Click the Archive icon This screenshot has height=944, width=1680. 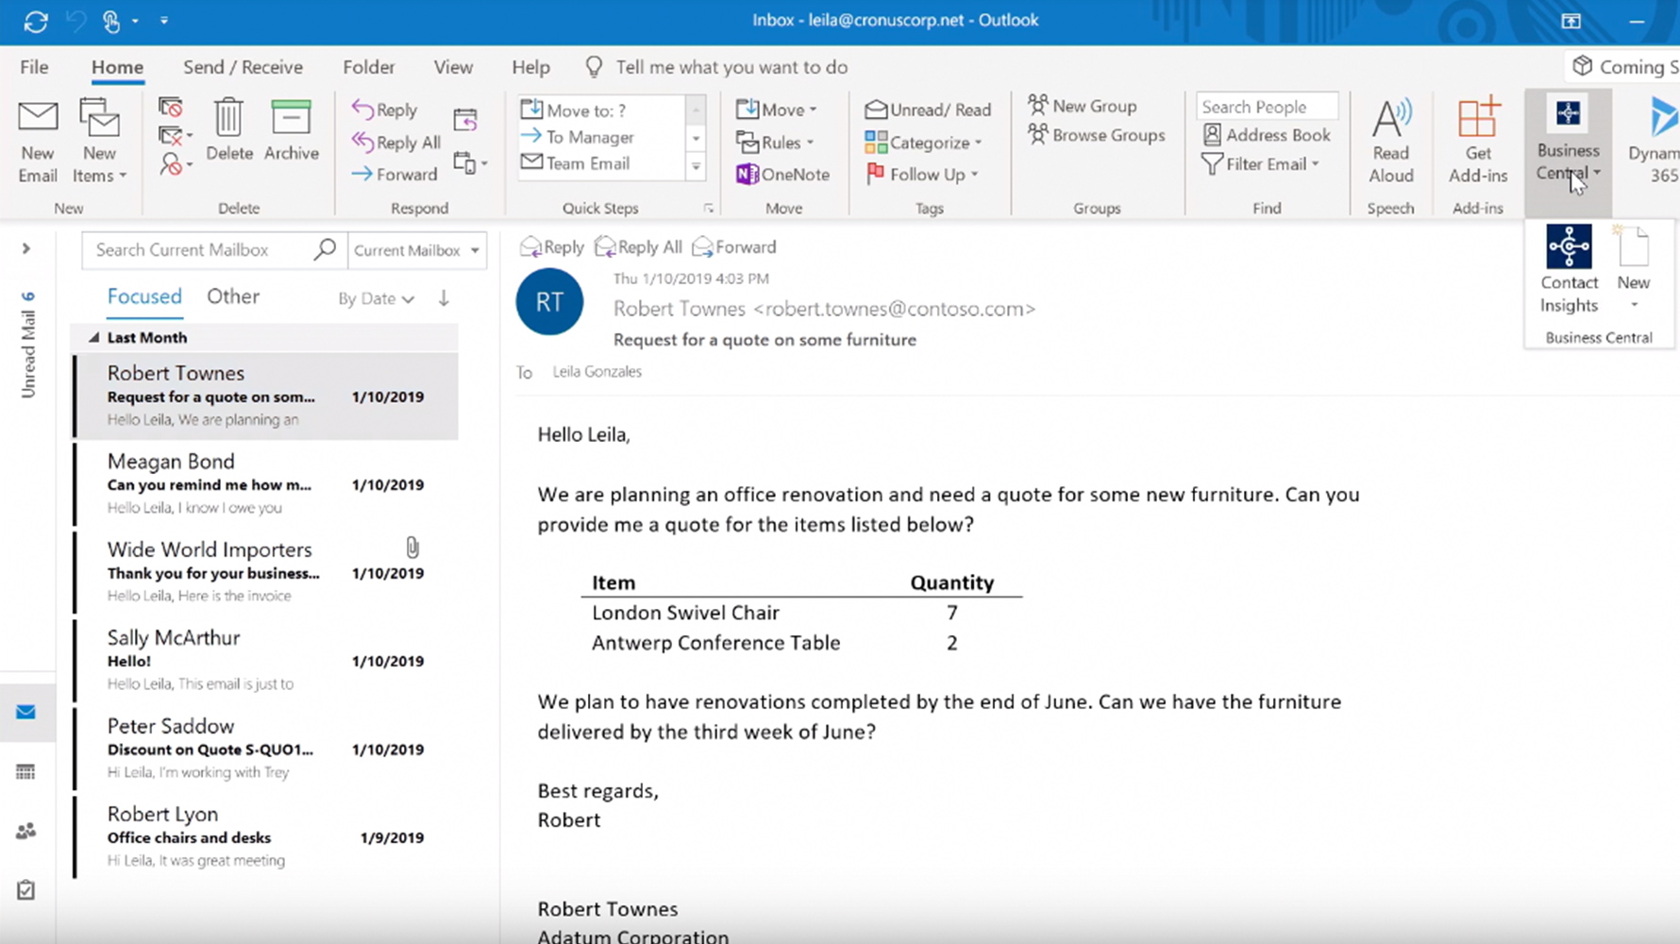pos(291,119)
